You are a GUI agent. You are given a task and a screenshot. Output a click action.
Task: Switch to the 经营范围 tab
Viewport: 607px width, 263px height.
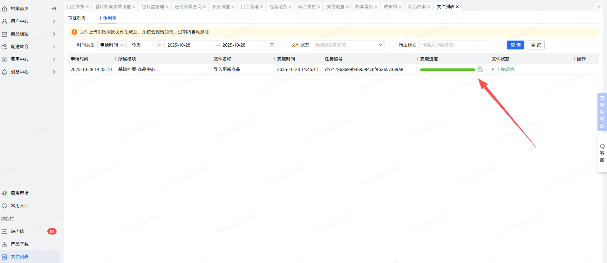click(x=278, y=7)
